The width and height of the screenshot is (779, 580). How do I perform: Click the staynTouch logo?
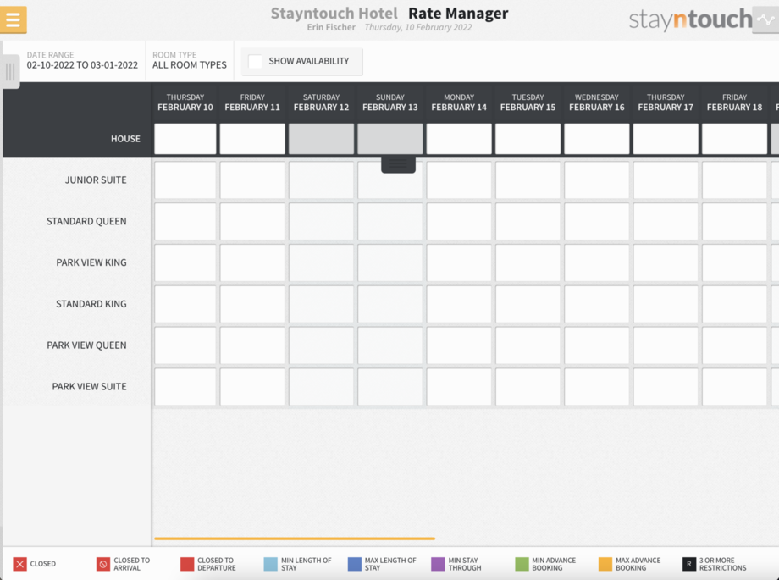690,19
